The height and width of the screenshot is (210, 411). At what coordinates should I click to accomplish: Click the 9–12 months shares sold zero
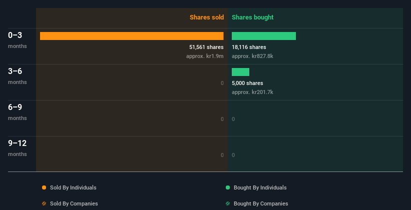click(x=222, y=155)
